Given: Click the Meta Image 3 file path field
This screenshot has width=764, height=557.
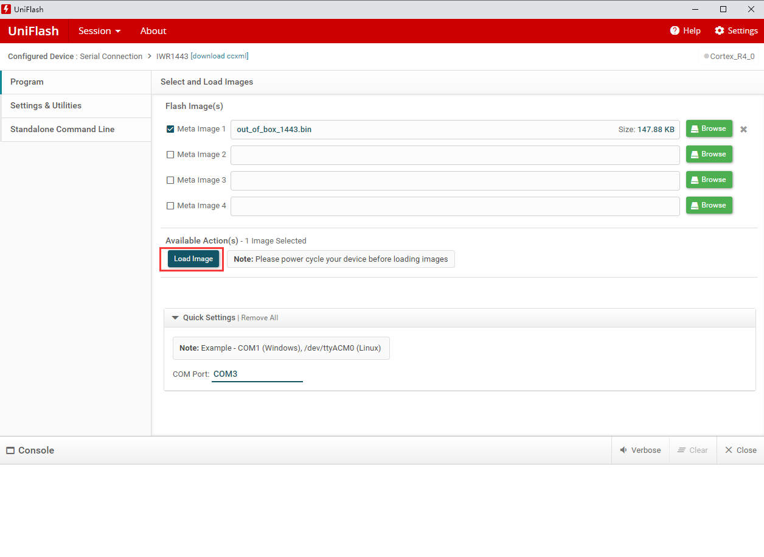Looking at the screenshot, I should point(455,181).
